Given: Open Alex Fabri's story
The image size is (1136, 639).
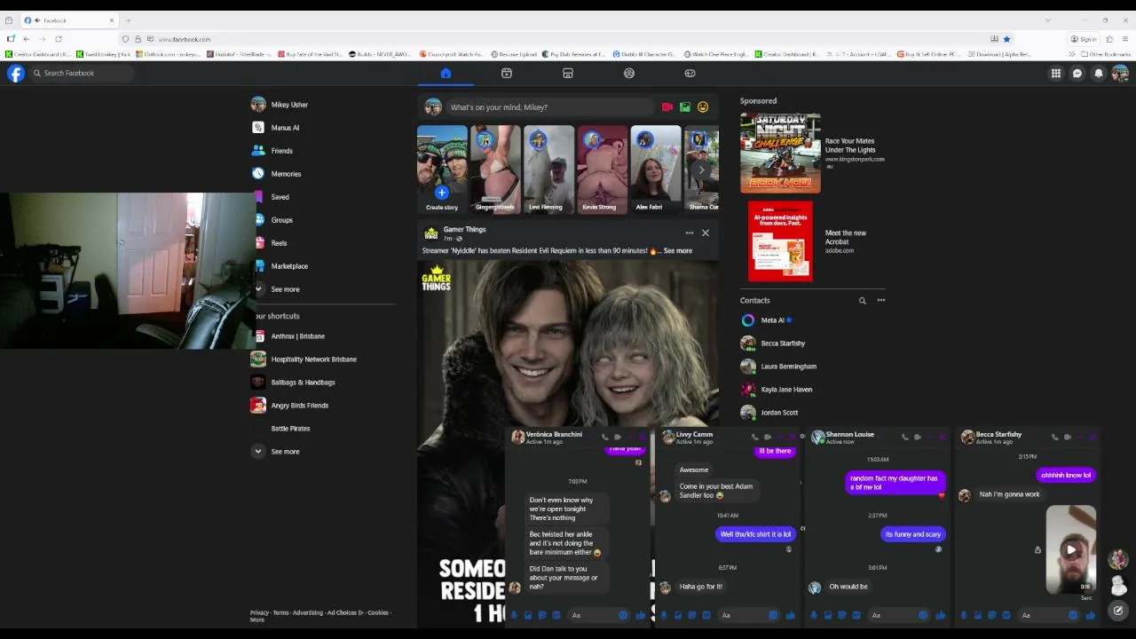Looking at the screenshot, I should pos(655,169).
